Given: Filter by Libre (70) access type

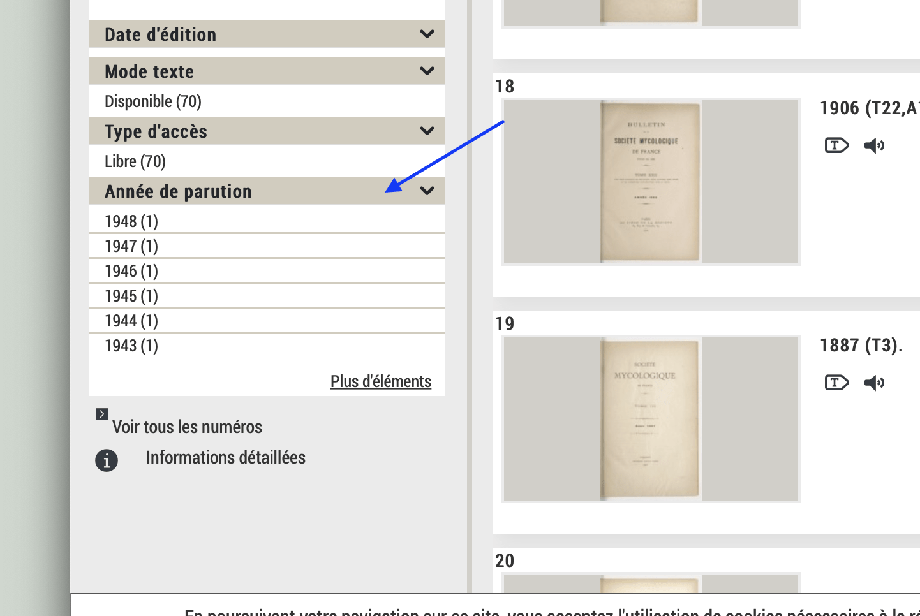Looking at the screenshot, I should coord(135,161).
